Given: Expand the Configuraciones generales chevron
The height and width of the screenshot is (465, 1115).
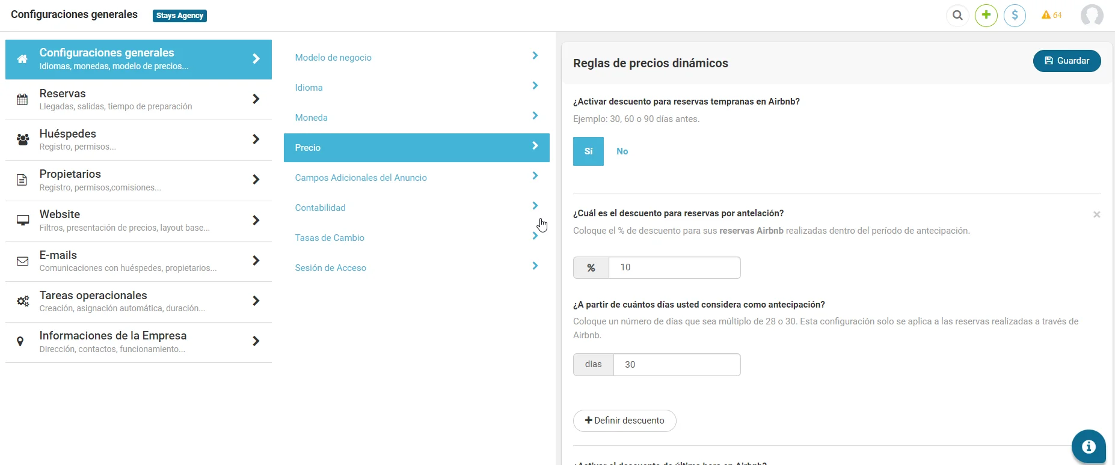Looking at the screenshot, I should [x=256, y=59].
